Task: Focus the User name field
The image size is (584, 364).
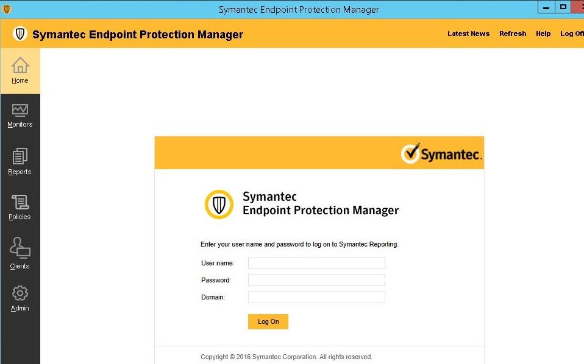Action: point(316,263)
